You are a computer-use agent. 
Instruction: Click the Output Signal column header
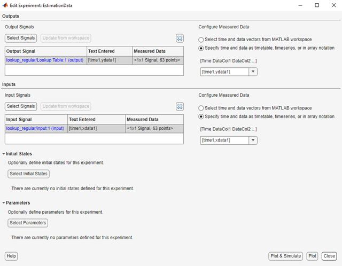[x=46, y=51]
